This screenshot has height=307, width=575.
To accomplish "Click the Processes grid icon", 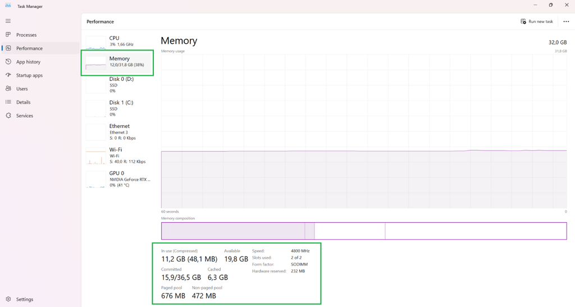I will click(8, 34).
